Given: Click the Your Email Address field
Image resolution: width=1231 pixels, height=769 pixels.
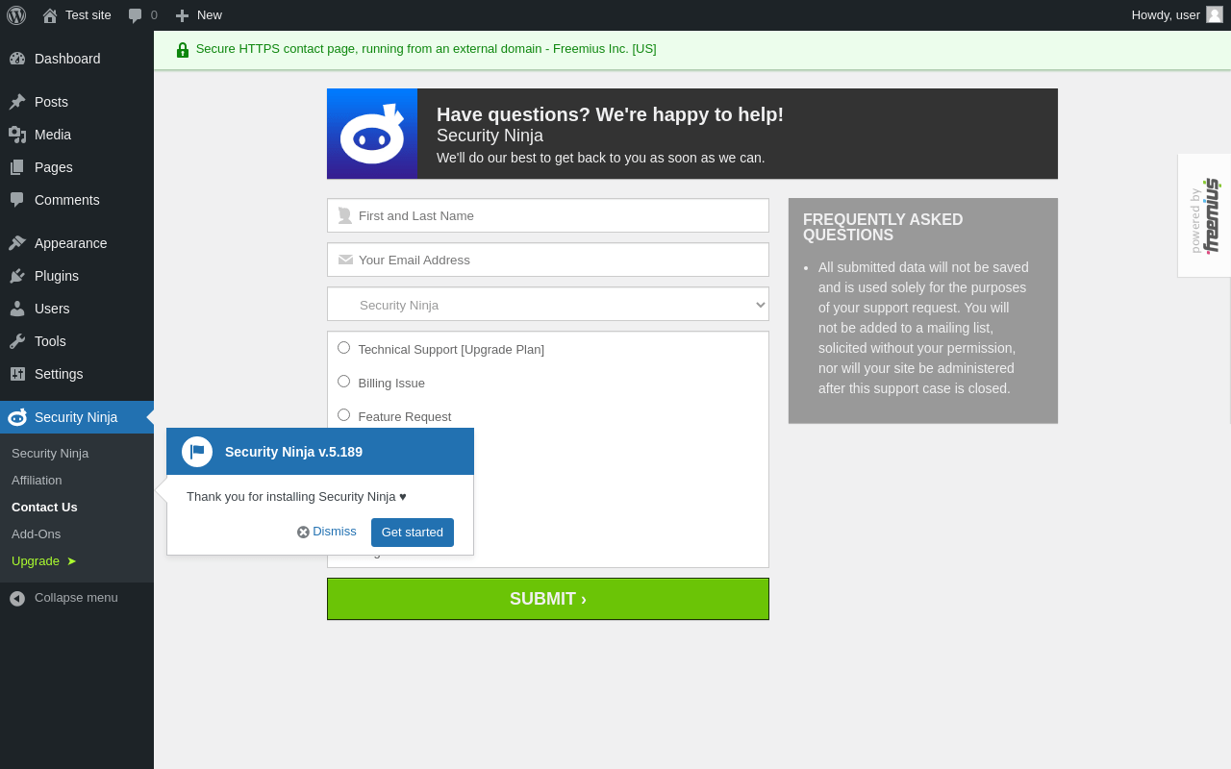Looking at the screenshot, I should (x=548, y=260).
